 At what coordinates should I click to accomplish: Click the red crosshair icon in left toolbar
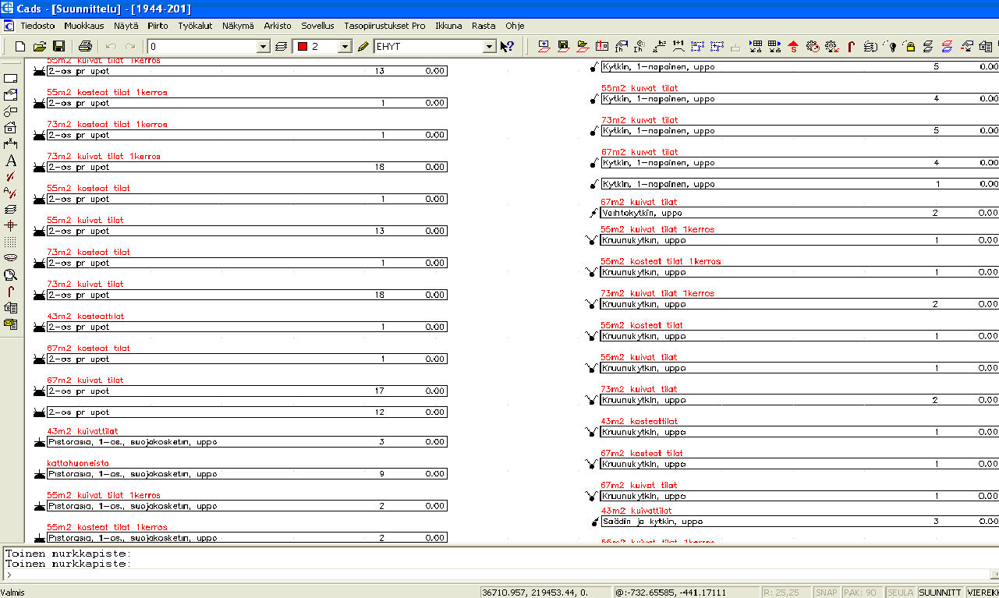click(x=11, y=225)
